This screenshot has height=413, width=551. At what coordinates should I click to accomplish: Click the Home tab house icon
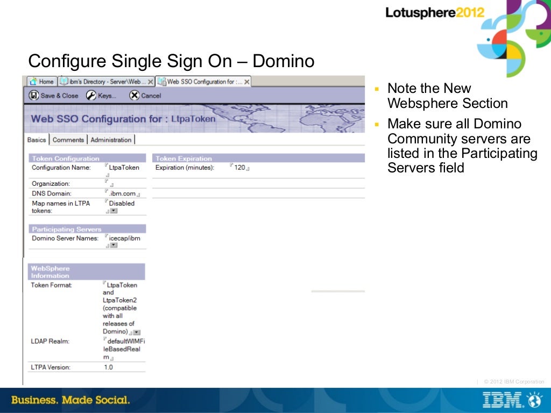point(33,82)
